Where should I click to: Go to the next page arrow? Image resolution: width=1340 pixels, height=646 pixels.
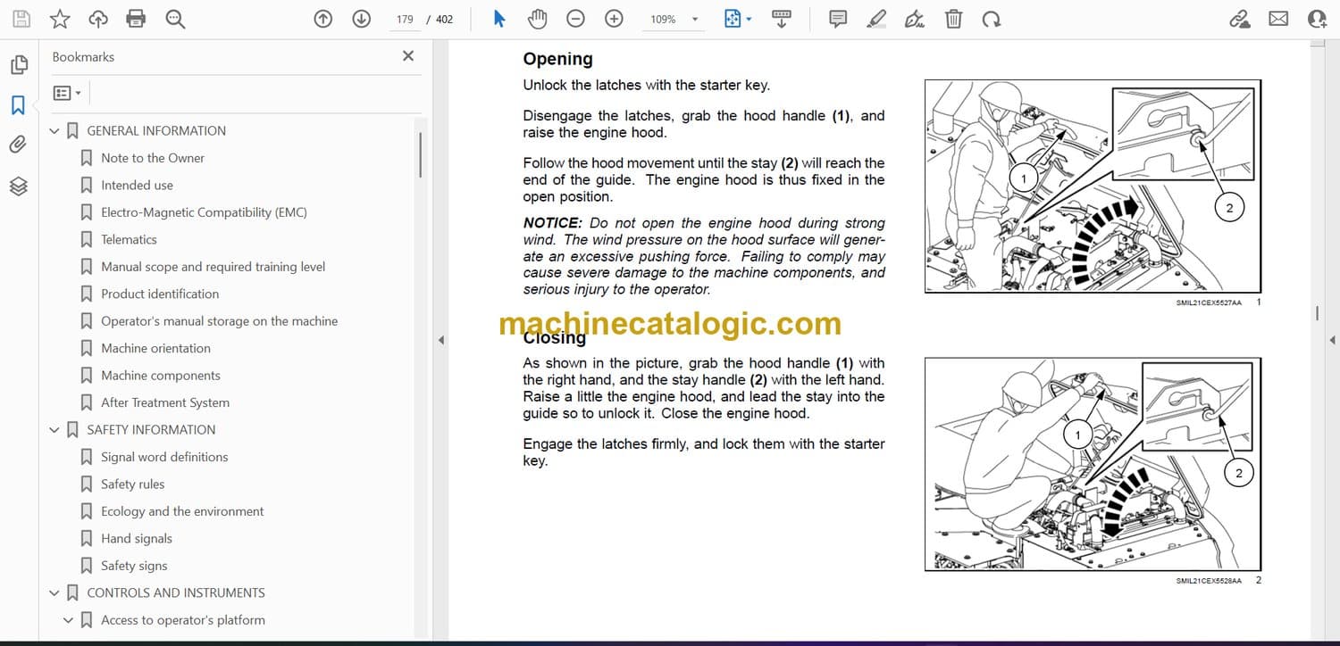362,19
